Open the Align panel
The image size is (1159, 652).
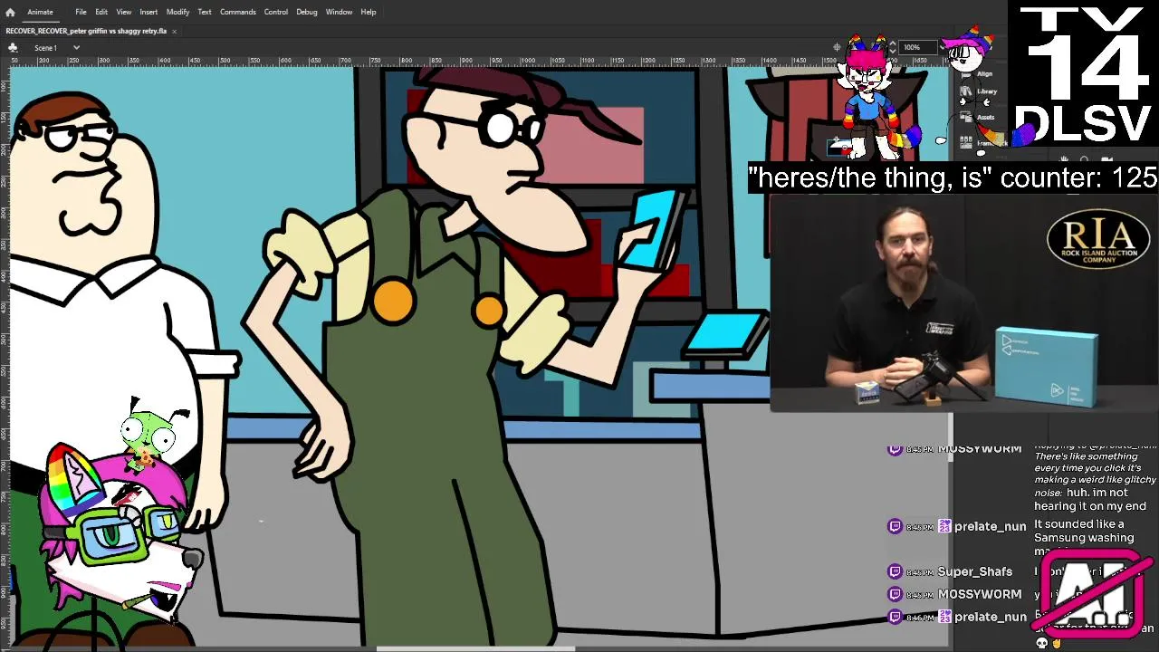click(978, 73)
